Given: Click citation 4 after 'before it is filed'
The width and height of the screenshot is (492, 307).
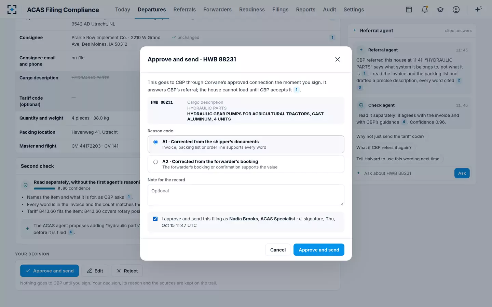Looking at the screenshot, I should pos(71,232).
